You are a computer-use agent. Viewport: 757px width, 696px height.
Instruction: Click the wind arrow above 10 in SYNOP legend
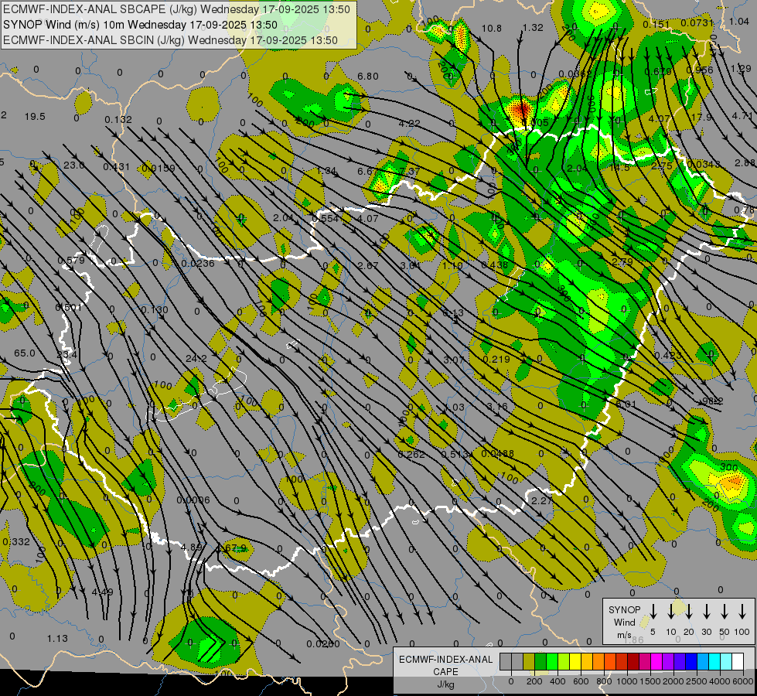coord(671,612)
